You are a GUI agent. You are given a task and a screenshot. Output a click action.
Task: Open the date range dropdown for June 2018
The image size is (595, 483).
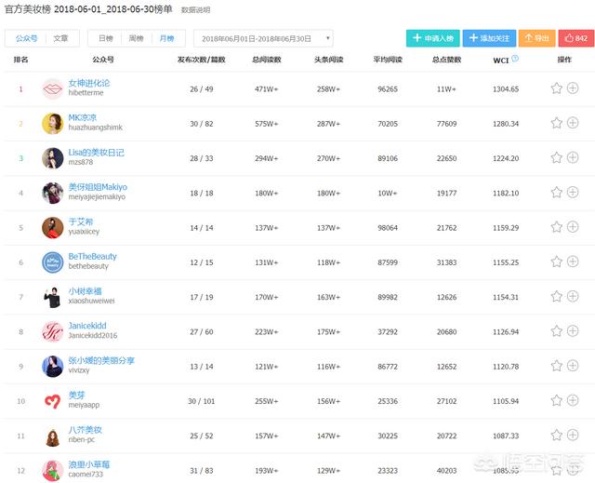[x=263, y=38]
